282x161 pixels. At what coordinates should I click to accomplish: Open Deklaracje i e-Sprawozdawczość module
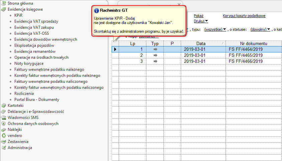click(36, 112)
